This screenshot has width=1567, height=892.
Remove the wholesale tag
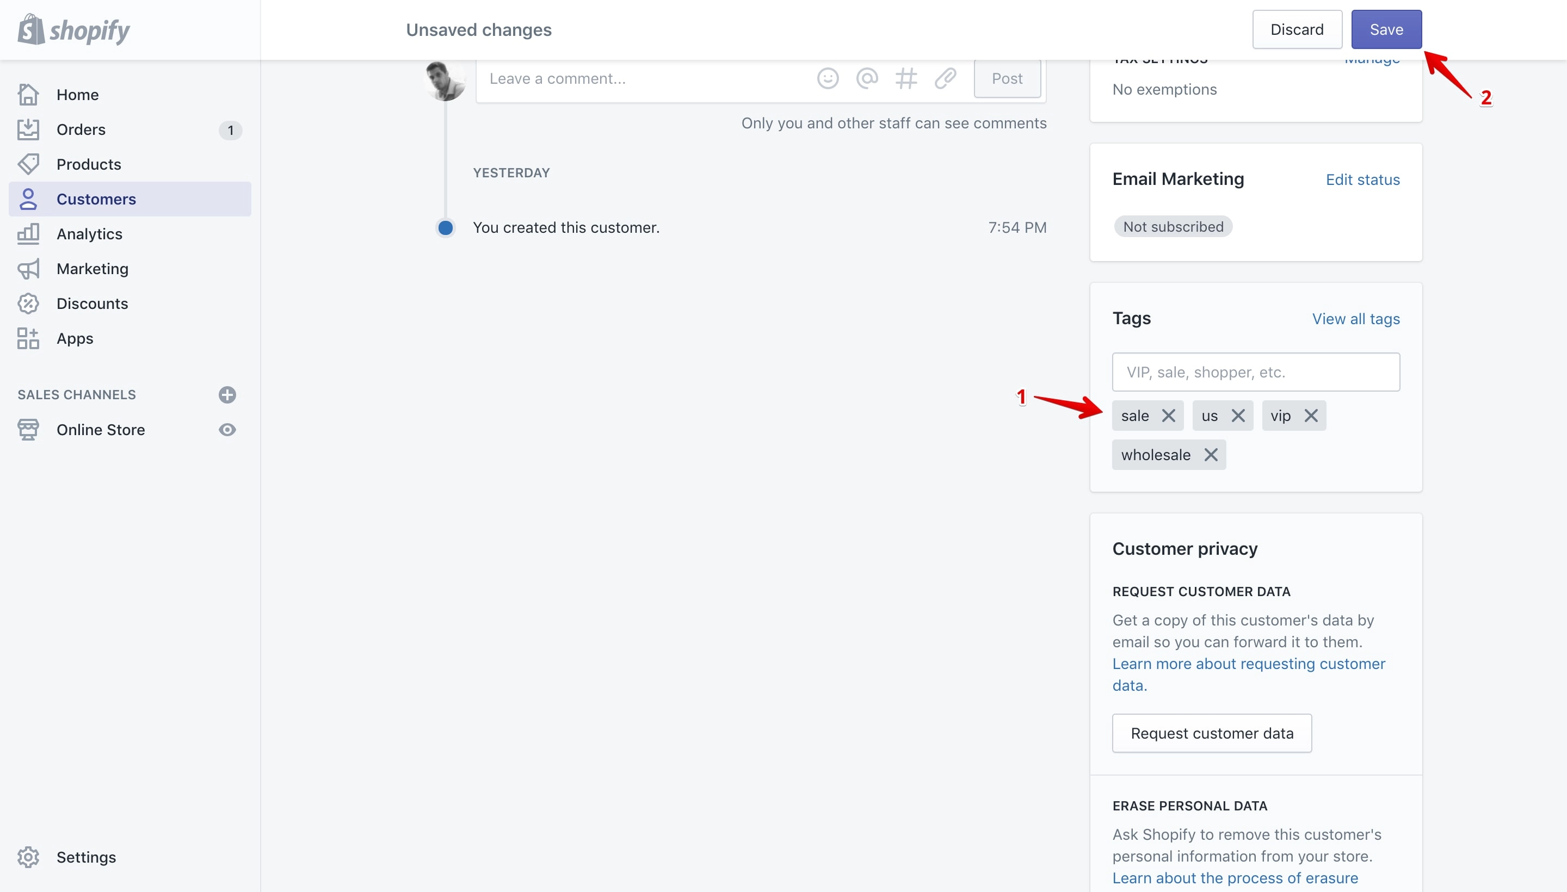pyautogui.click(x=1210, y=455)
